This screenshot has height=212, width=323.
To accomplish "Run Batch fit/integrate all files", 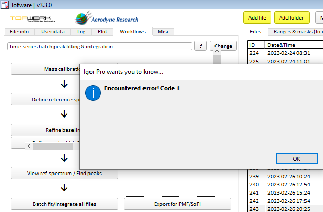I will pyautogui.click(x=64, y=204).
